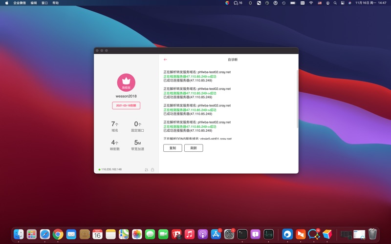Open the 窗口 menu

click(x=45, y=3)
